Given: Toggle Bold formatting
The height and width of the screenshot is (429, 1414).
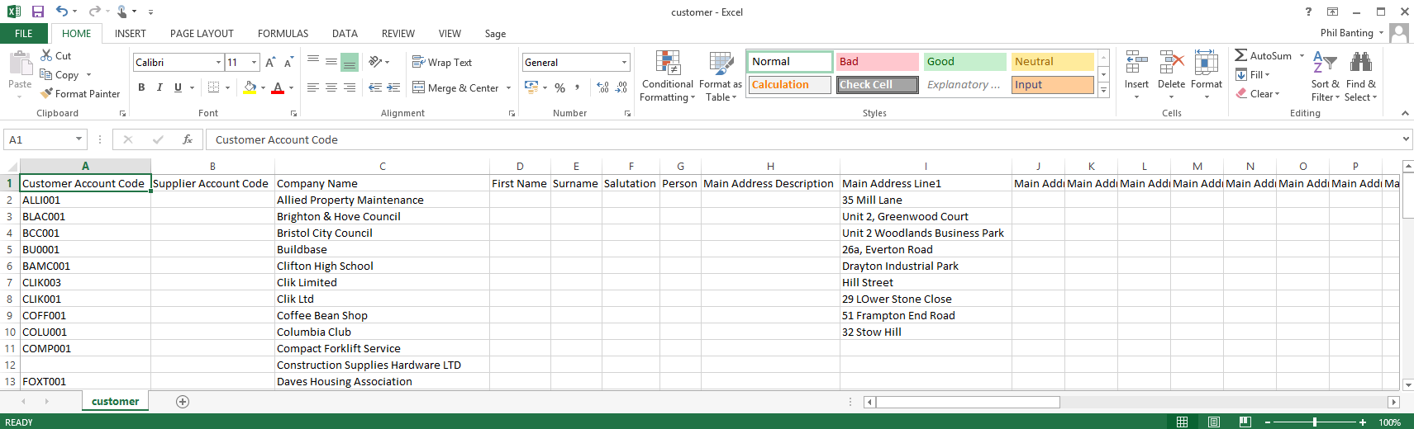Looking at the screenshot, I should (x=141, y=87).
